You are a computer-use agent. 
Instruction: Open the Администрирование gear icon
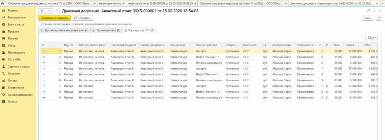(x=3, y=95)
